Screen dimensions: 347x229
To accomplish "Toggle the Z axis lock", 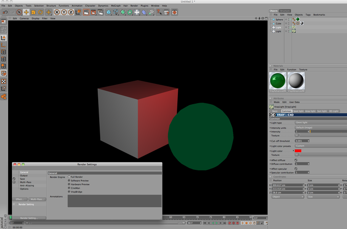I will tap(71, 12).
